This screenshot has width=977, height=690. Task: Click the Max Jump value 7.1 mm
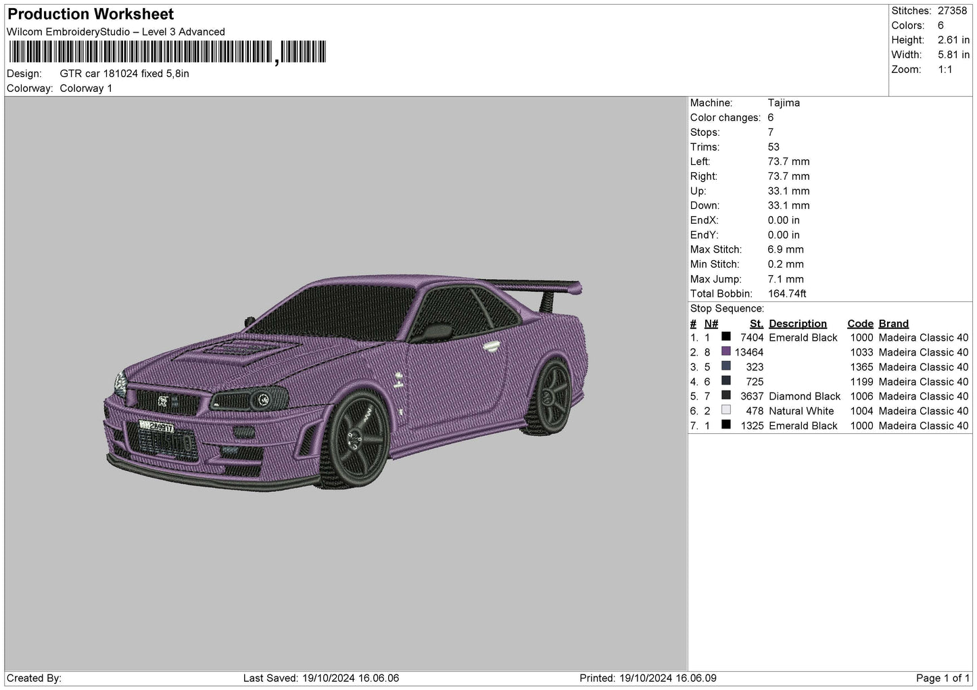[786, 279]
